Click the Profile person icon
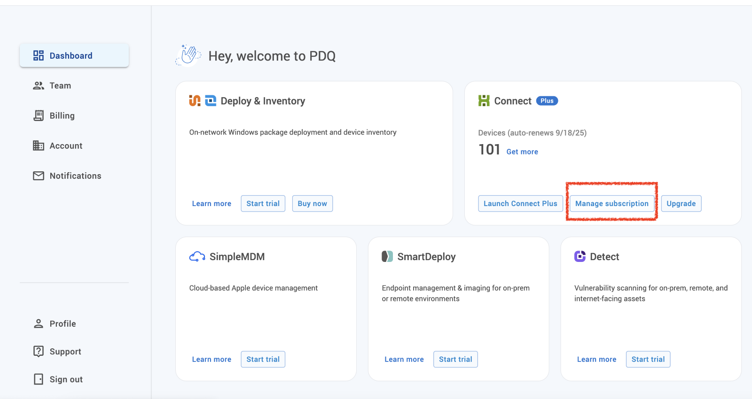 tap(39, 323)
